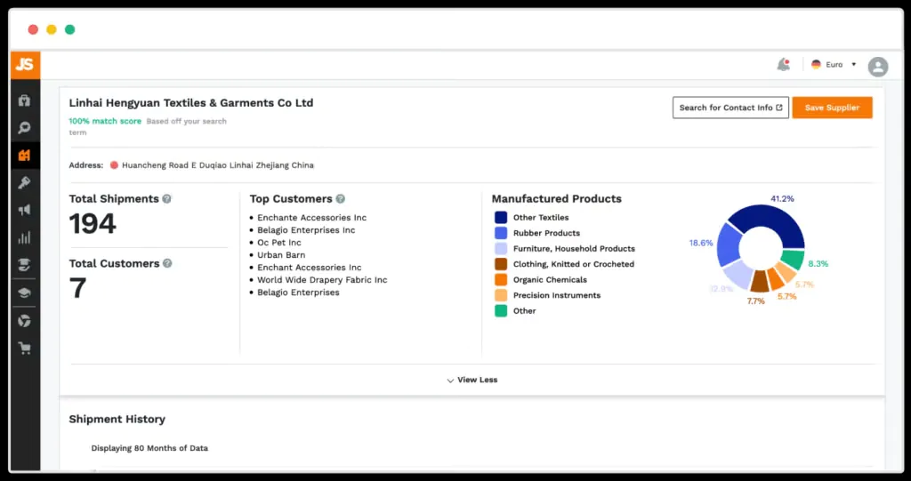The width and height of the screenshot is (911, 481).
Task: Click the help icon beside Total Customers
Action: coord(168,263)
